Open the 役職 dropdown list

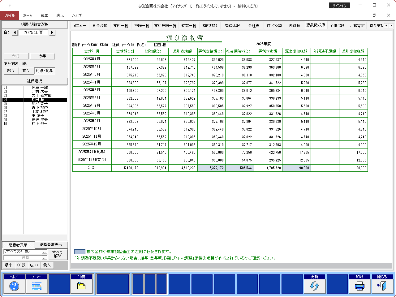coord(44,258)
